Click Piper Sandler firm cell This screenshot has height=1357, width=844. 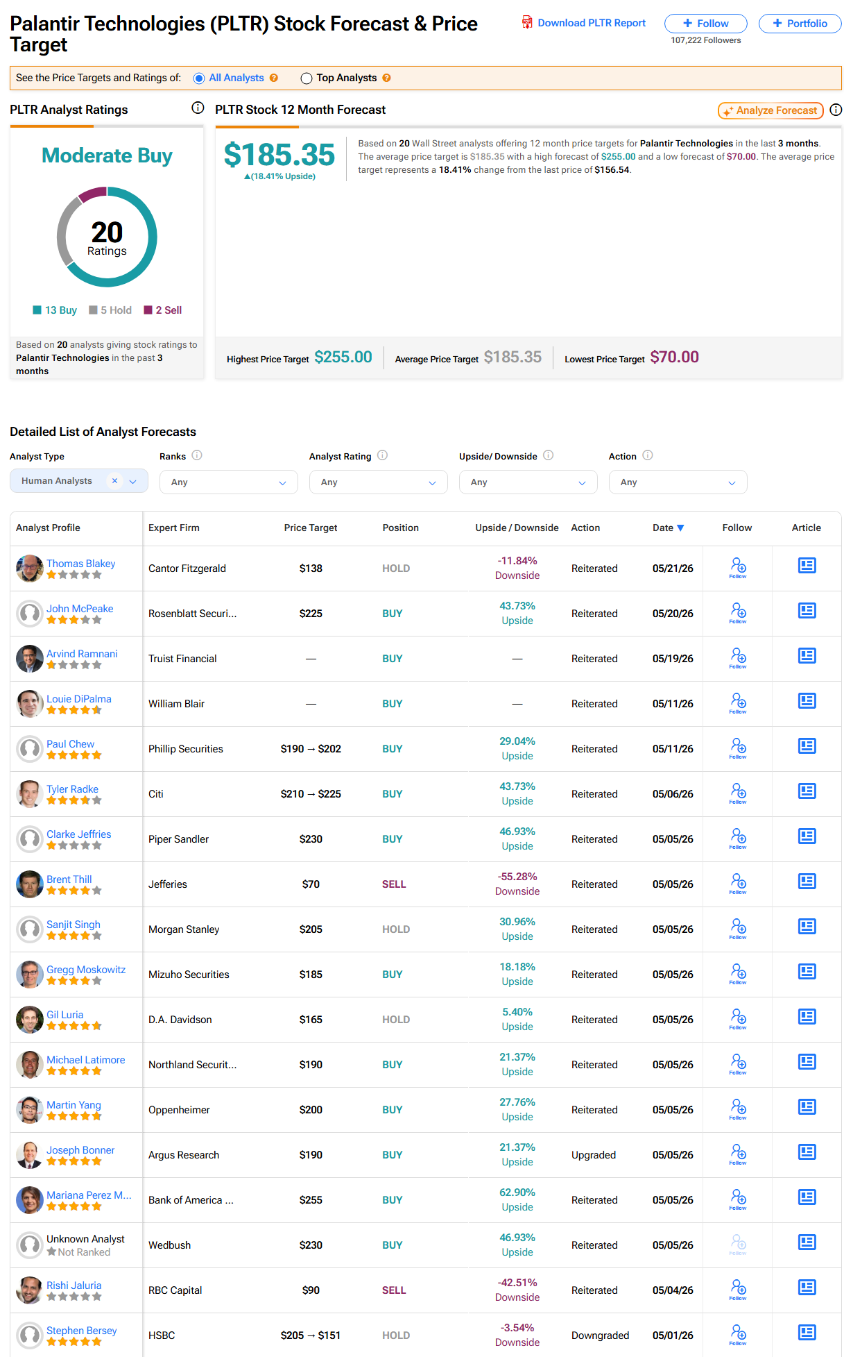[x=178, y=838]
